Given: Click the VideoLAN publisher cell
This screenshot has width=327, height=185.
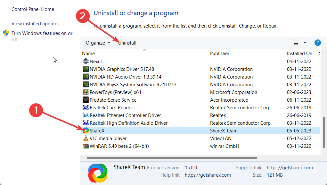Looking at the screenshot, I should pos(221,139).
